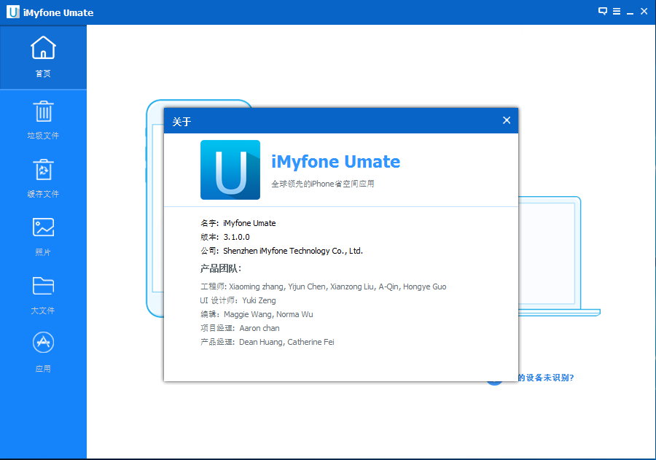
Task: Click the name line 名字: iMyfone Umate
Action: click(x=238, y=223)
